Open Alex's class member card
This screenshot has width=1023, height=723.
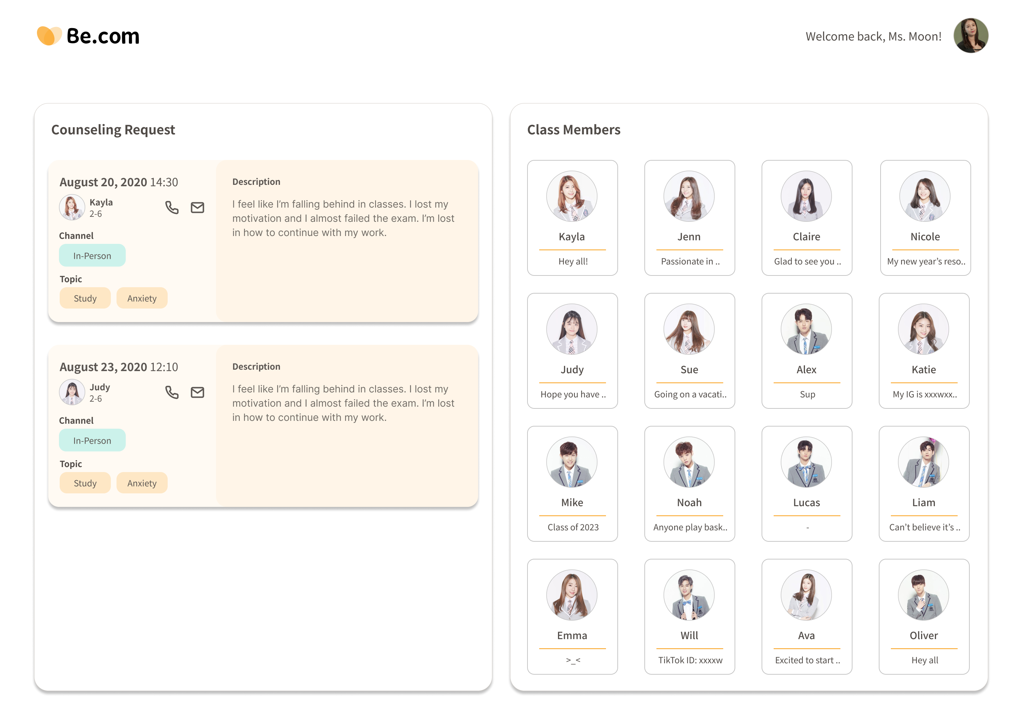(806, 351)
